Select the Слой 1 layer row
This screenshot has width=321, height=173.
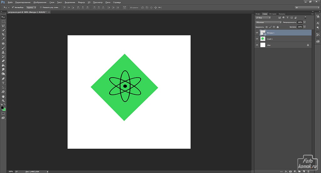[283, 39]
